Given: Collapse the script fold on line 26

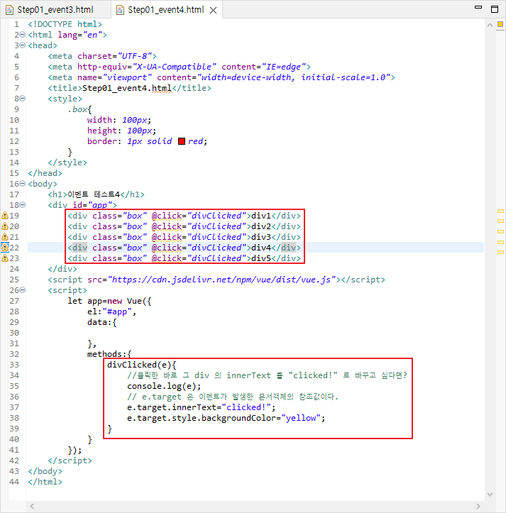Looking at the screenshot, I should [x=22, y=290].
